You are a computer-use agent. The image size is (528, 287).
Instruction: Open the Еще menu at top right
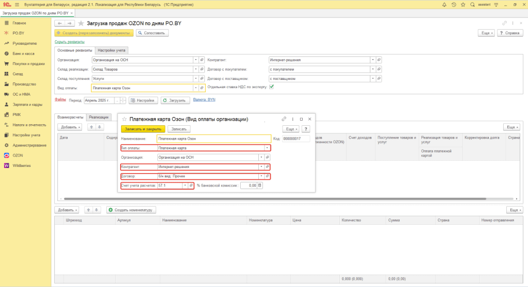point(486,33)
